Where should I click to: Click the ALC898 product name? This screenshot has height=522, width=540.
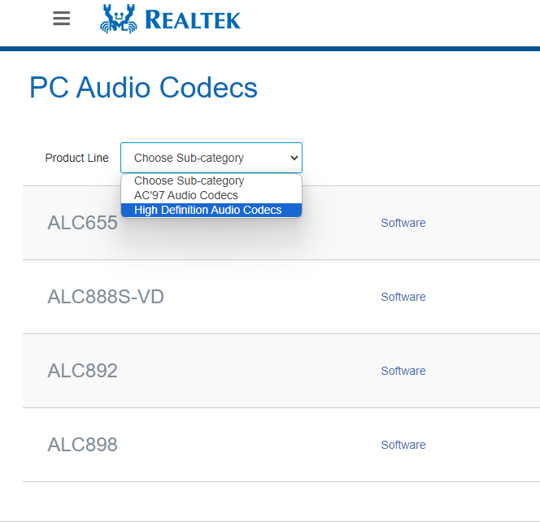coord(82,445)
